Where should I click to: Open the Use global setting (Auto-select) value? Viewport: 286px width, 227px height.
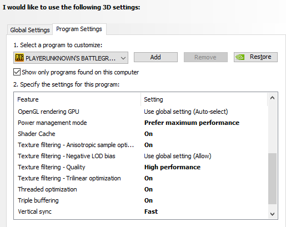[x=186, y=112]
